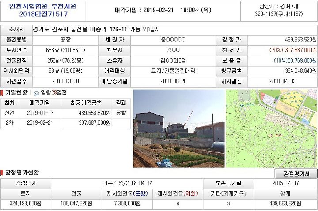Click the 최저매각금액 column header
Image resolution: width=318 pixels, height=211 pixels.
coord(86,103)
